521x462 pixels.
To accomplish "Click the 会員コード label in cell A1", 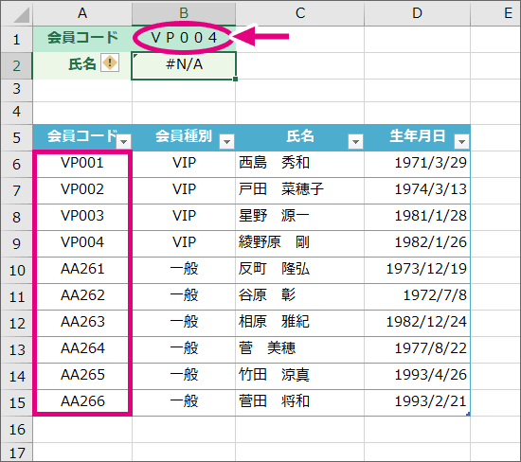I will [x=82, y=37].
